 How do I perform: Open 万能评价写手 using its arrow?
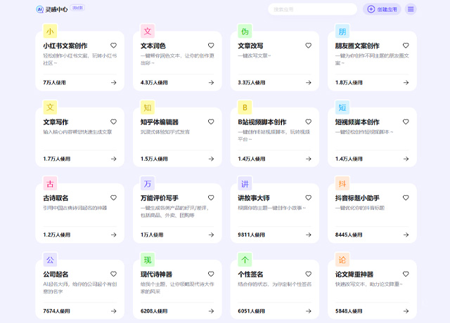click(211, 235)
